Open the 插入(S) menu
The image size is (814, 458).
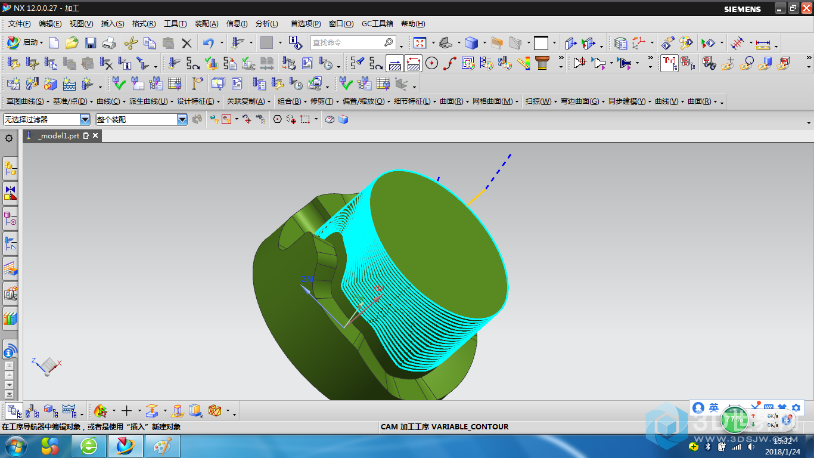tap(113, 24)
